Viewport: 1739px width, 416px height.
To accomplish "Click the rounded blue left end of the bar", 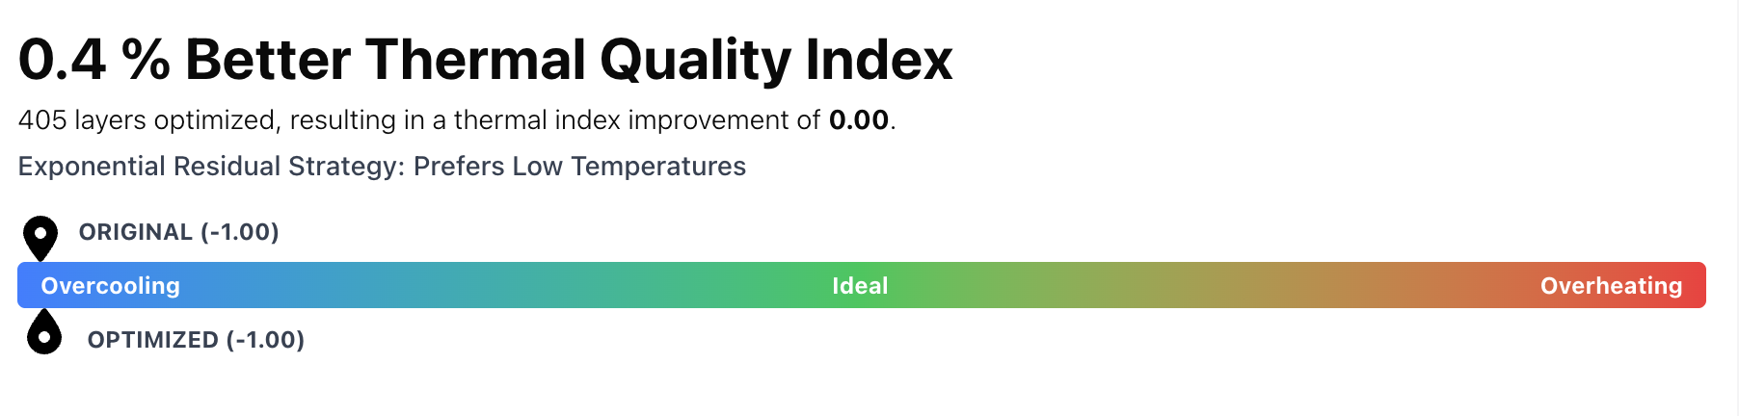I will (25, 286).
